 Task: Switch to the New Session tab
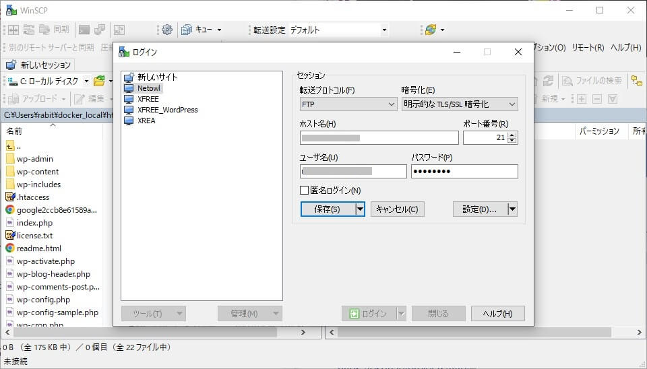39,65
